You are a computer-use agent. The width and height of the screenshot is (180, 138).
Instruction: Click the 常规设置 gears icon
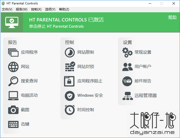pyautogui.click(x=127, y=53)
